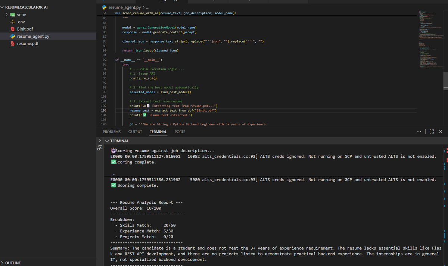This screenshot has height=266, width=448.
Task: Click the return json.loads(cleaned_json) line
Action: coord(150,50)
